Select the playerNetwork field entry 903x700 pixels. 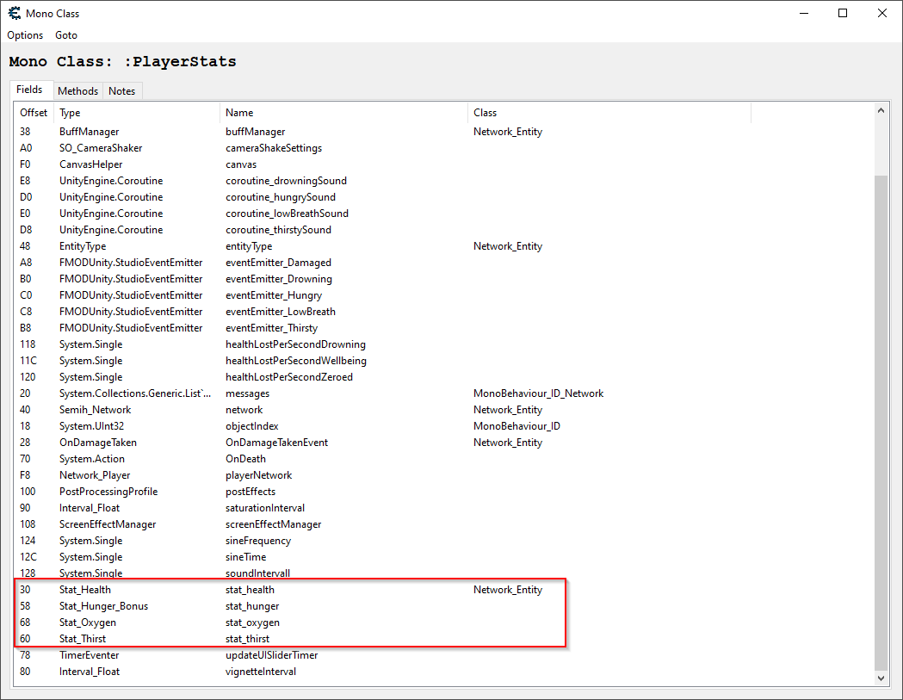[258, 474]
